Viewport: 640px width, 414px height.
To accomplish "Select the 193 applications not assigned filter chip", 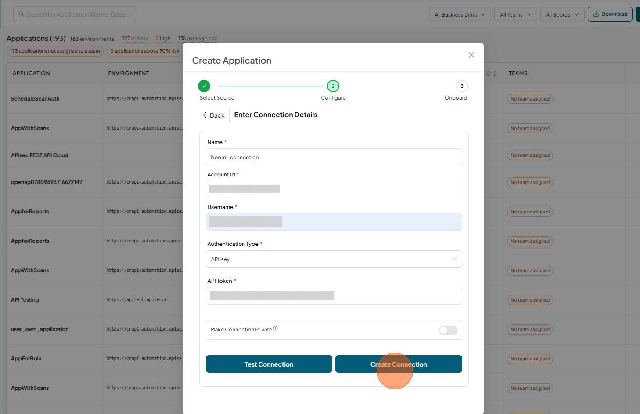I will click(55, 51).
